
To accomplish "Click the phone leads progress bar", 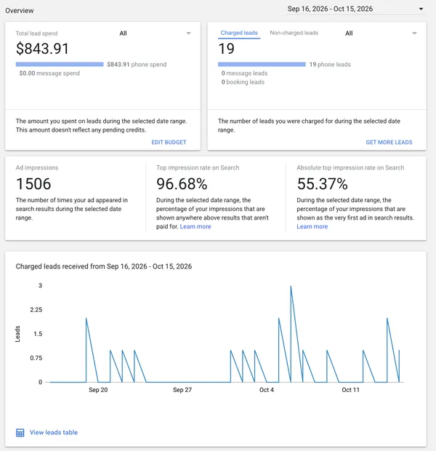I will pos(262,65).
